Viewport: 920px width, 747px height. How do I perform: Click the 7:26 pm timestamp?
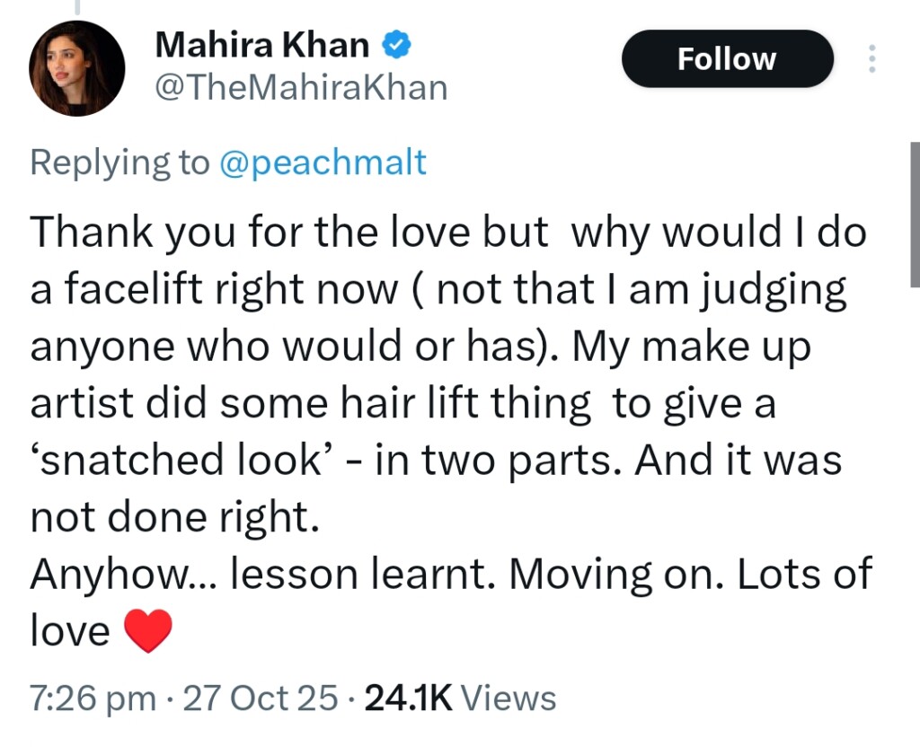click(x=93, y=698)
